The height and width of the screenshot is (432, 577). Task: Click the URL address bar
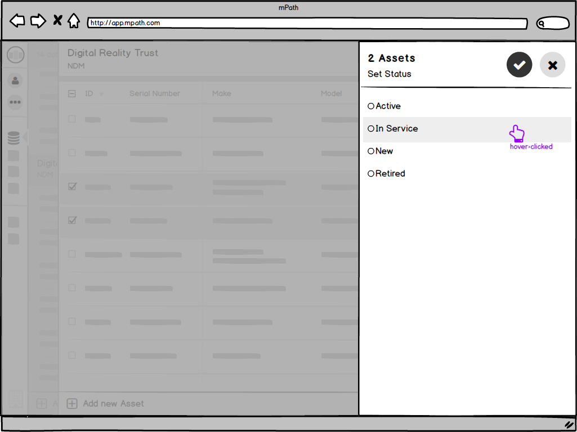[x=307, y=23]
